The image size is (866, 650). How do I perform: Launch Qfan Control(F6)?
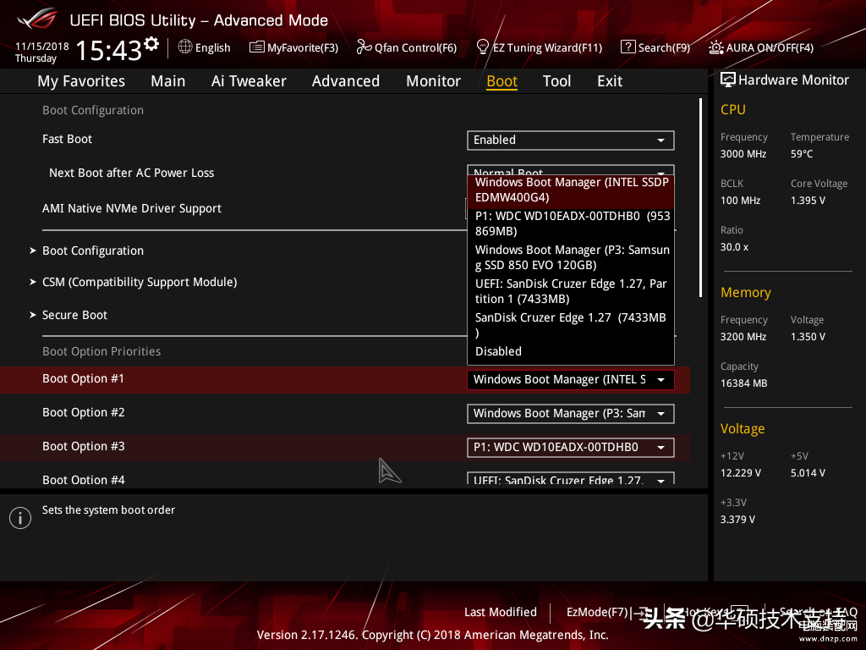click(407, 47)
